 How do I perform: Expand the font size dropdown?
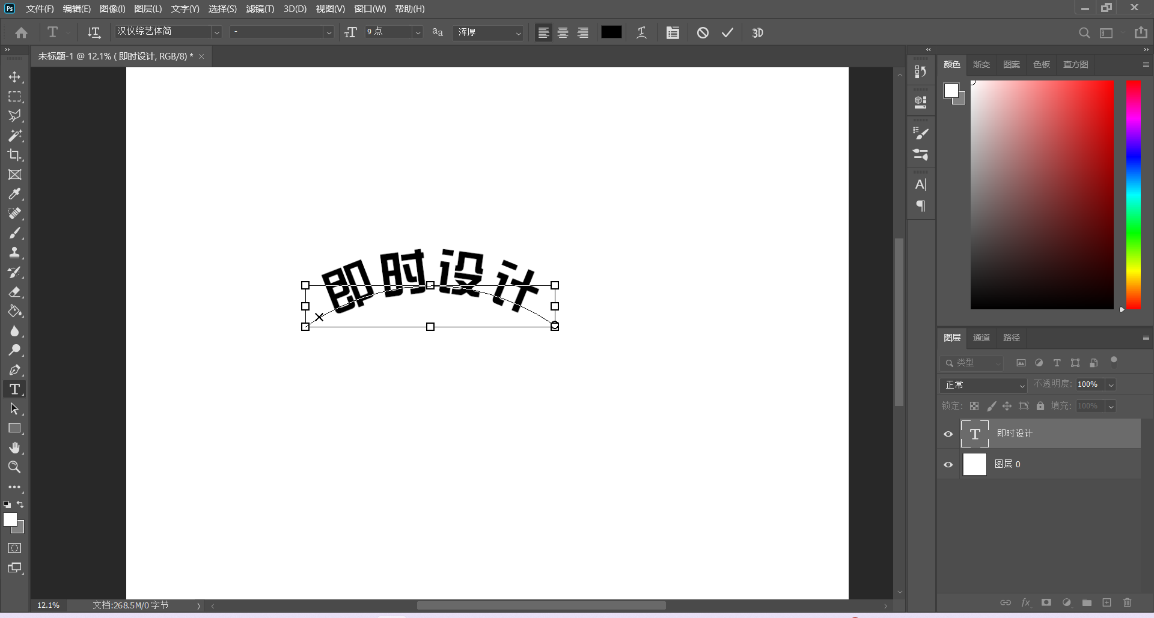point(418,32)
